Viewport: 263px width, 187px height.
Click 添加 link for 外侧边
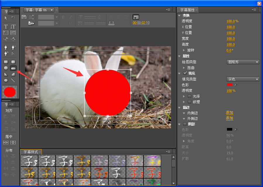point(229,118)
